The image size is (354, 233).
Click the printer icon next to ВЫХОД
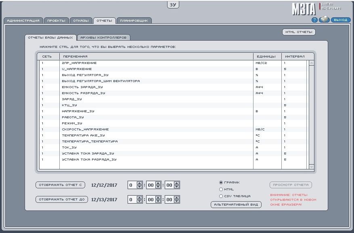coord(324,19)
